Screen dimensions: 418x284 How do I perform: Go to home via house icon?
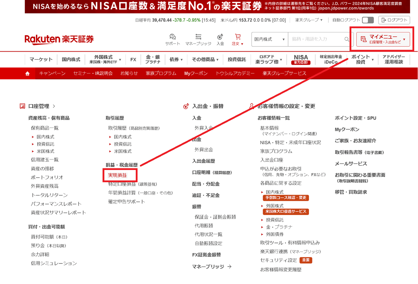28,74
